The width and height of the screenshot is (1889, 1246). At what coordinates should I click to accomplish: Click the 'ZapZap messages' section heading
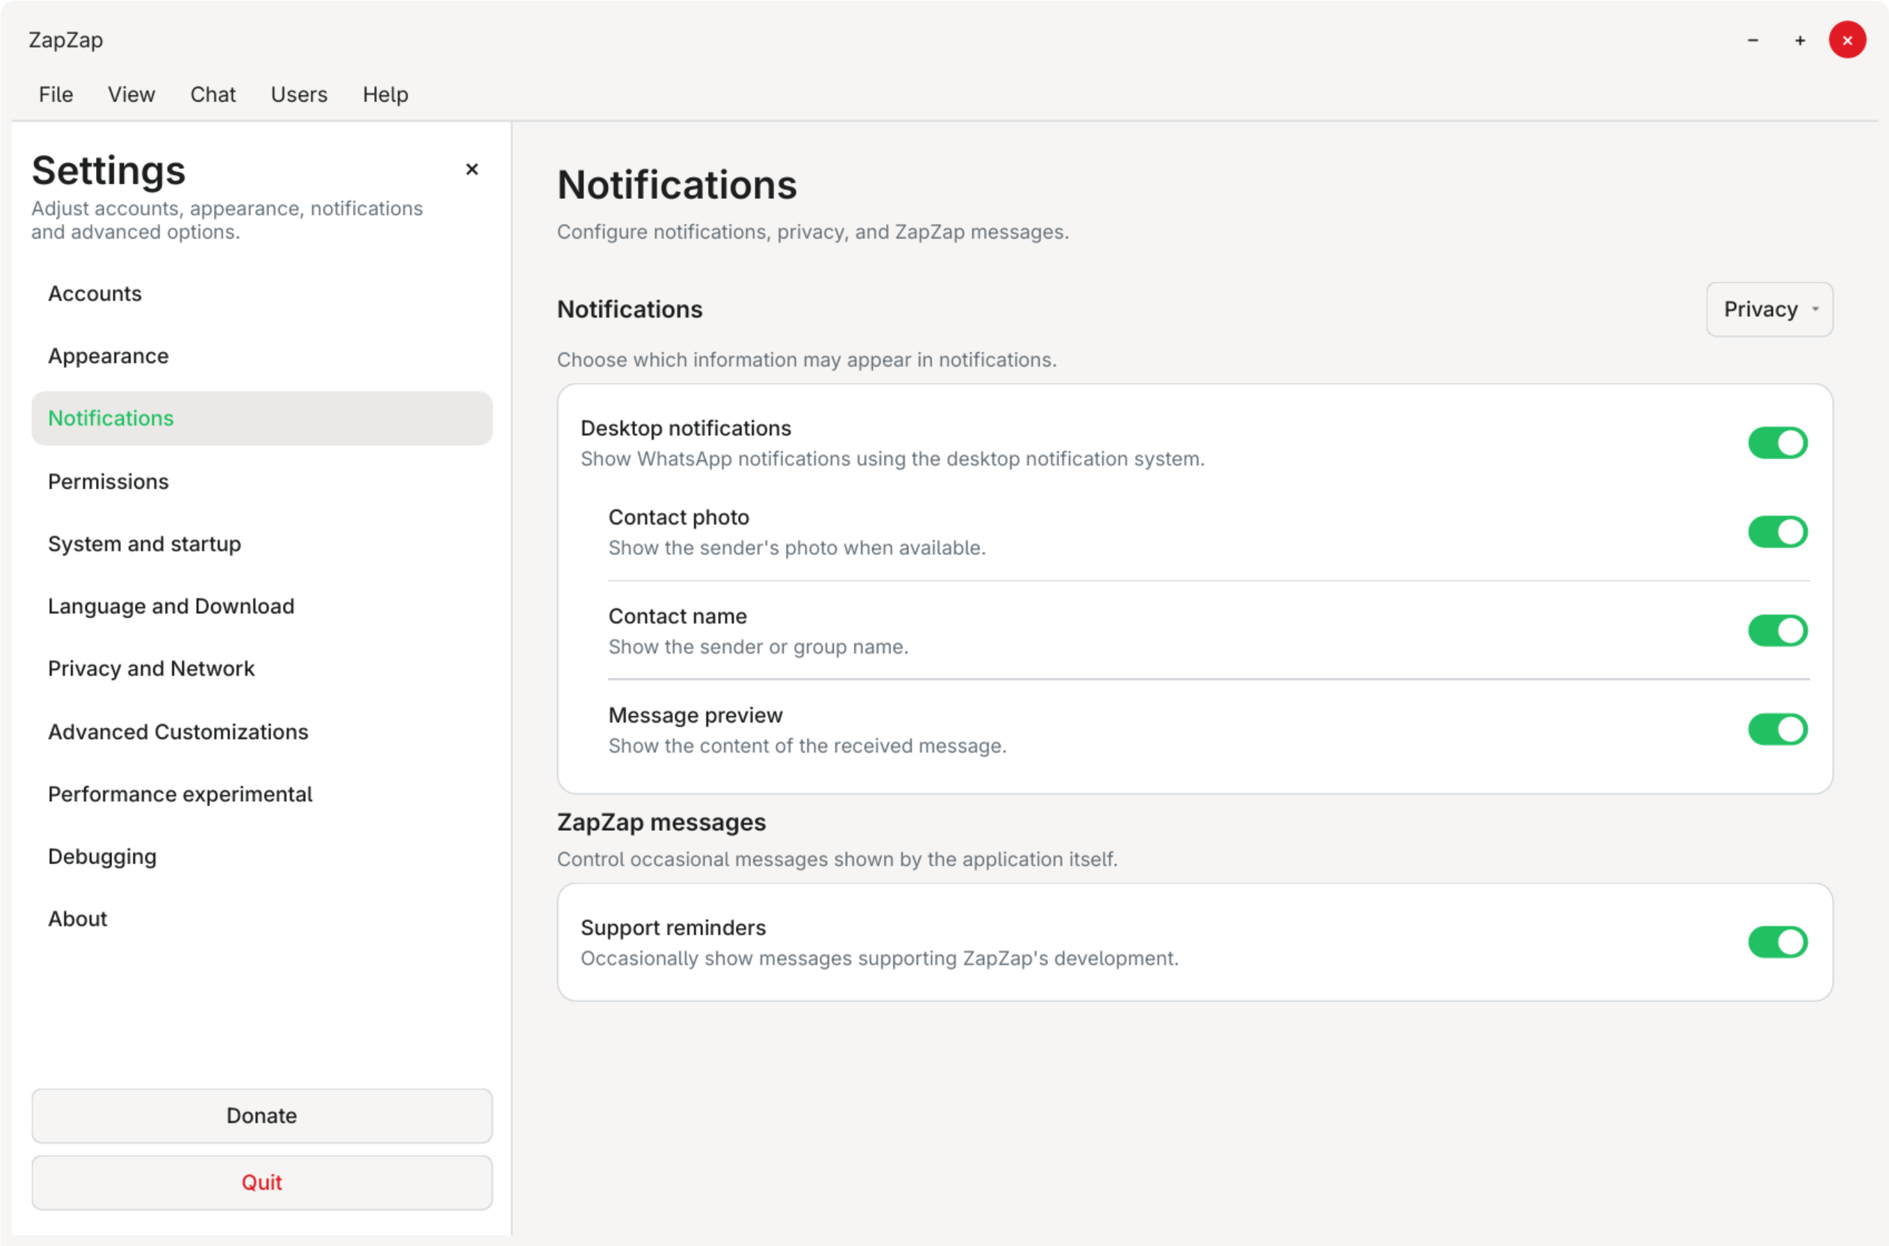point(661,823)
